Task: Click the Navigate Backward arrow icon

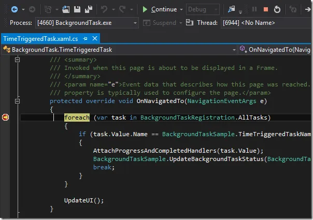Action: pos(14,9)
